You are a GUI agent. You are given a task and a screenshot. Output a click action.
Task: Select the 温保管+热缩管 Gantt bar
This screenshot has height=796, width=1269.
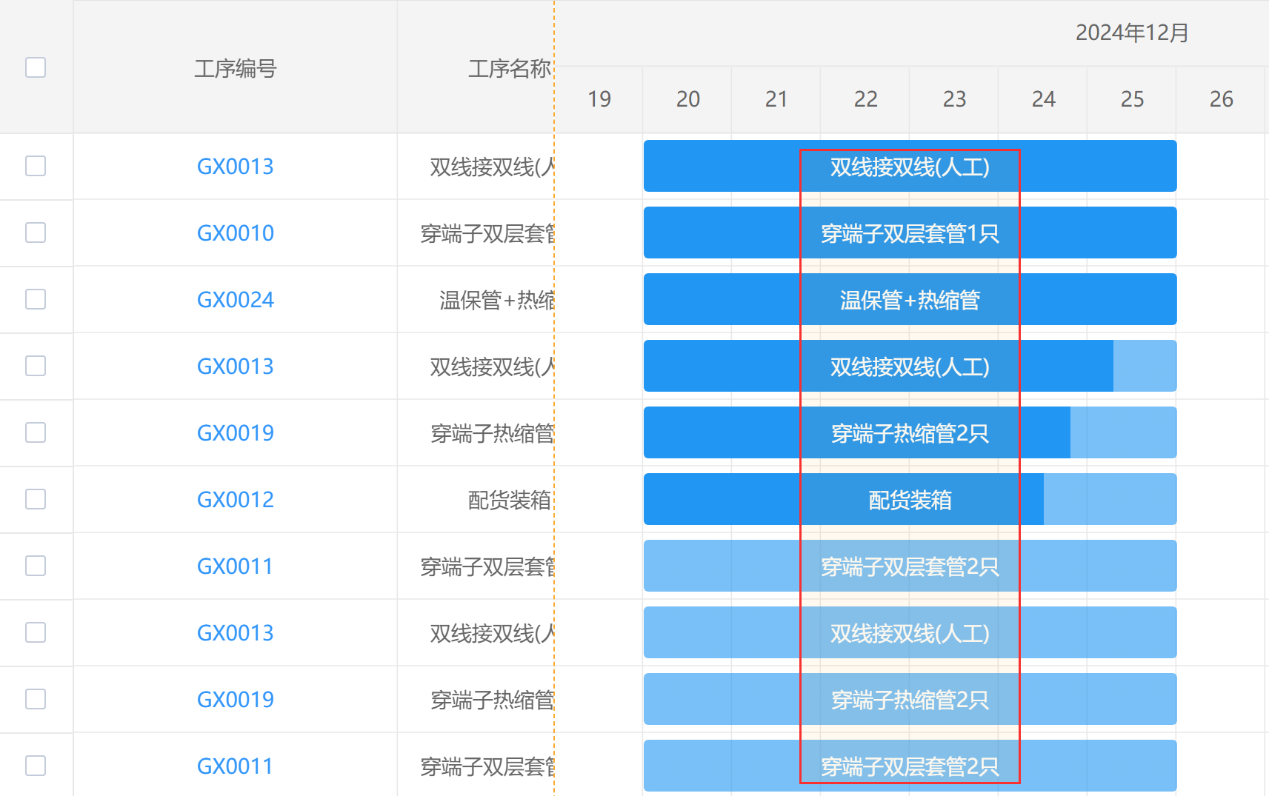910,299
